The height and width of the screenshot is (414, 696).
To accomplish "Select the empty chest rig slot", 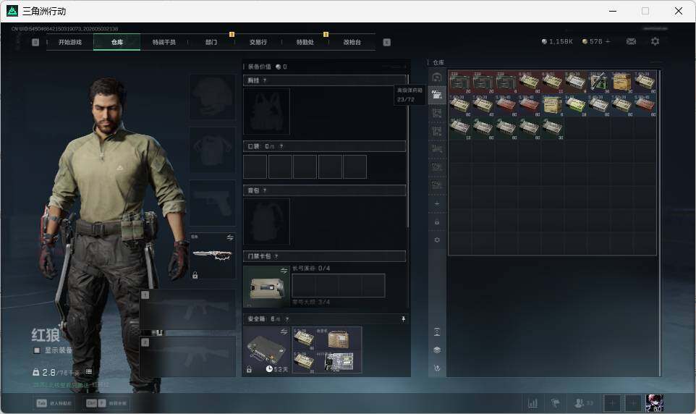I will (266, 111).
